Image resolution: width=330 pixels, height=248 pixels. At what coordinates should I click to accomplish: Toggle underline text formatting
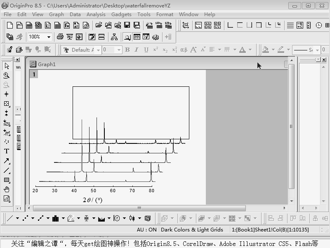(146, 50)
